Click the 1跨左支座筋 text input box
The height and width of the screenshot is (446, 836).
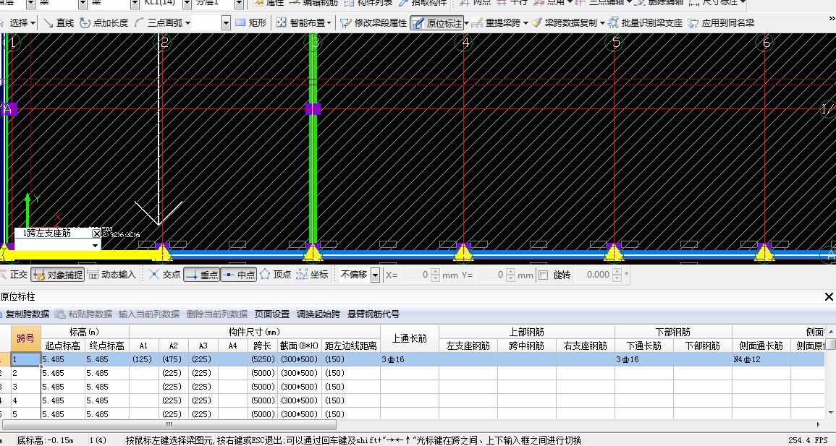click(53, 245)
